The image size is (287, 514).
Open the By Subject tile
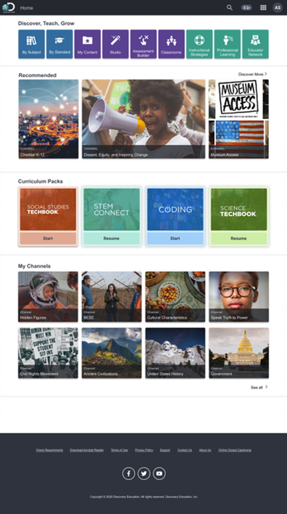(31, 44)
